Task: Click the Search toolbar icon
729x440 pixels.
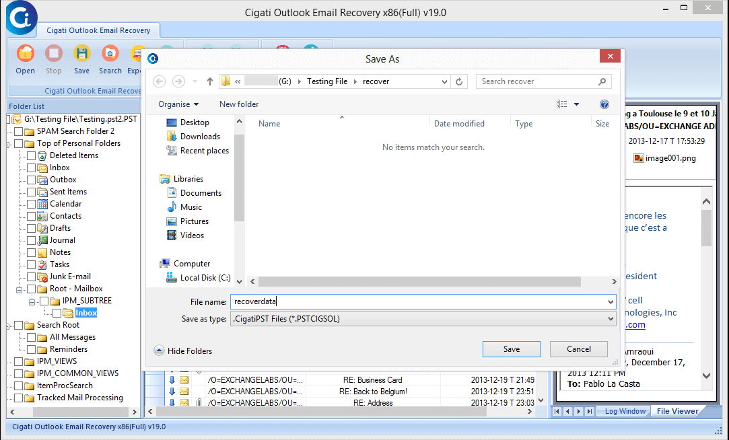Action: point(110,54)
